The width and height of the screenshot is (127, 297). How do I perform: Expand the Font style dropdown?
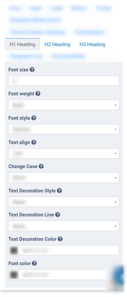coord(64,129)
